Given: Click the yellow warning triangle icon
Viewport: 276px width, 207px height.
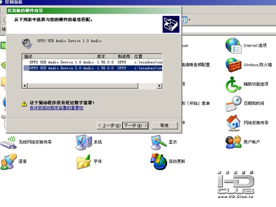Looking at the screenshot, I should tap(24, 103).
